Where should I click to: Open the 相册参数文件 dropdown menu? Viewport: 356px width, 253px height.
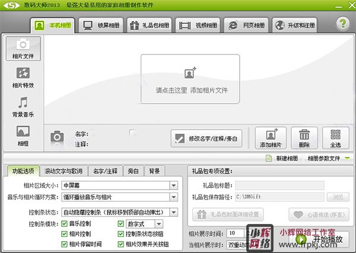click(328, 158)
